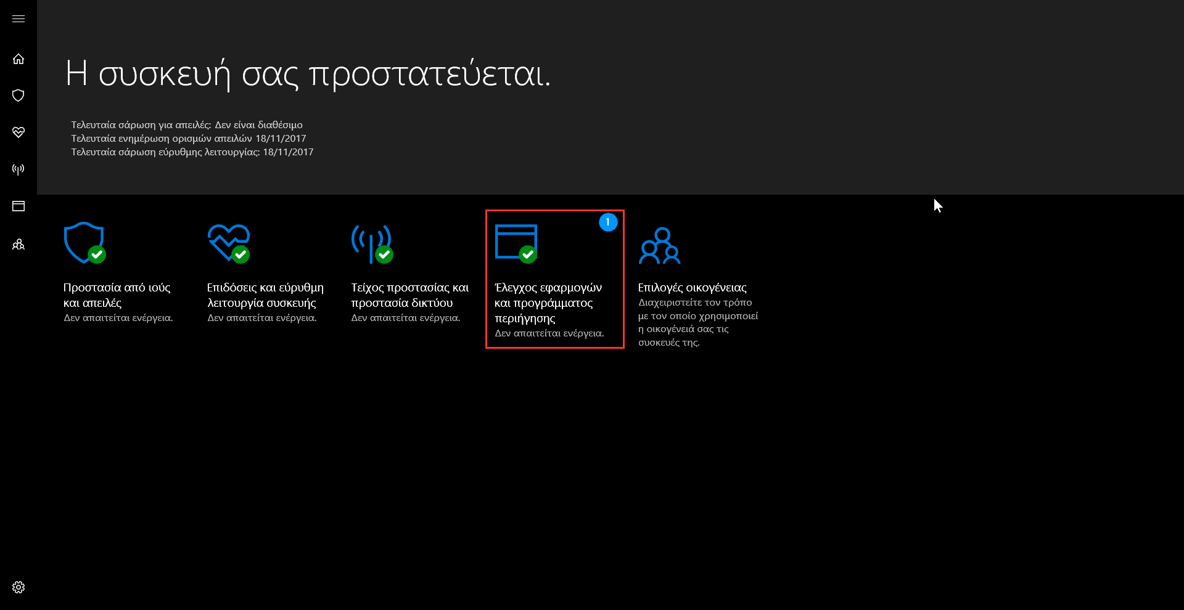Click the large family people icon tile

(x=660, y=245)
